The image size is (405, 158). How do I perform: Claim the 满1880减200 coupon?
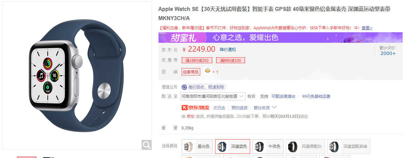(x=197, y=60)
